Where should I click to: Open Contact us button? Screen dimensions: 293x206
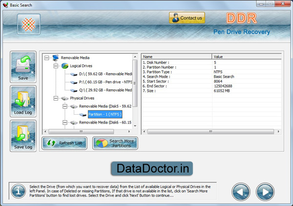187,18
